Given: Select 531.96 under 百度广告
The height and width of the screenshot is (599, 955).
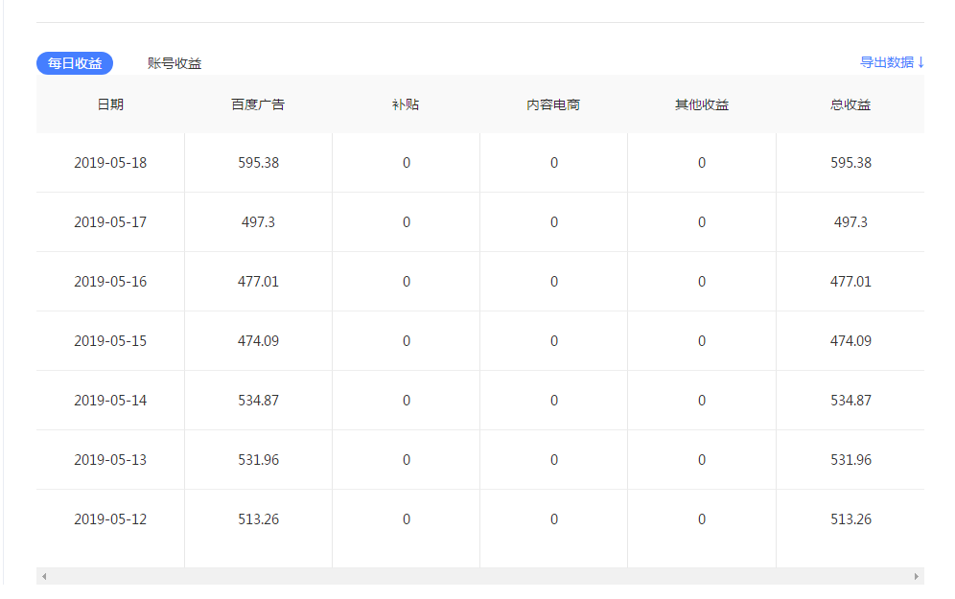Looking at the screenshot, I should point(258,460).
